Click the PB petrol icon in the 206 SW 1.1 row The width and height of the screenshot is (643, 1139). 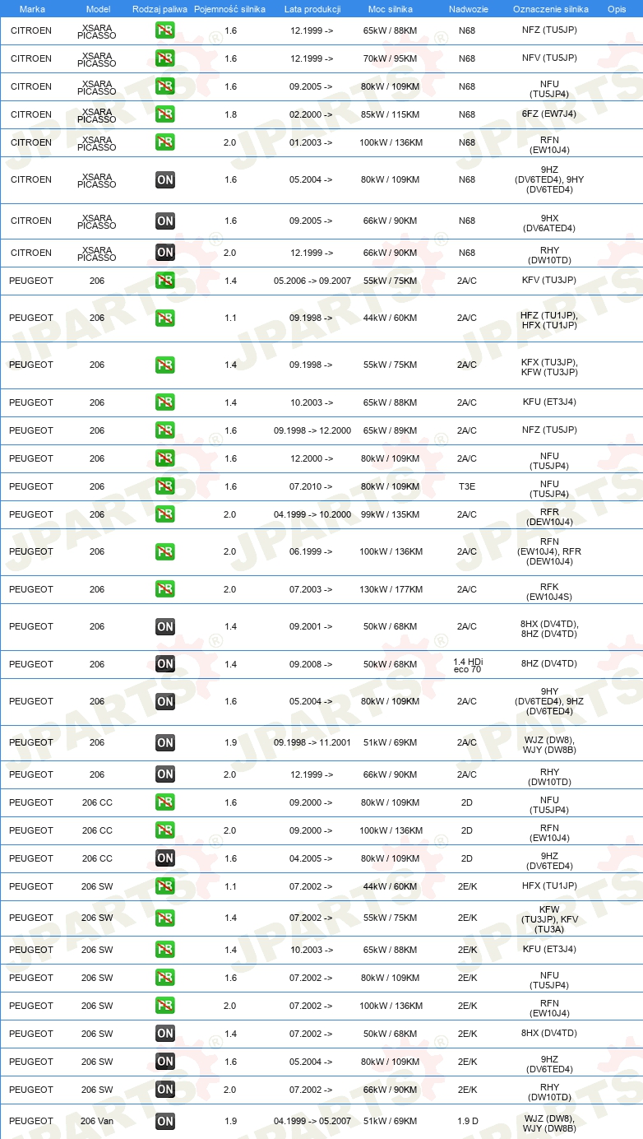tap(165, 886)
